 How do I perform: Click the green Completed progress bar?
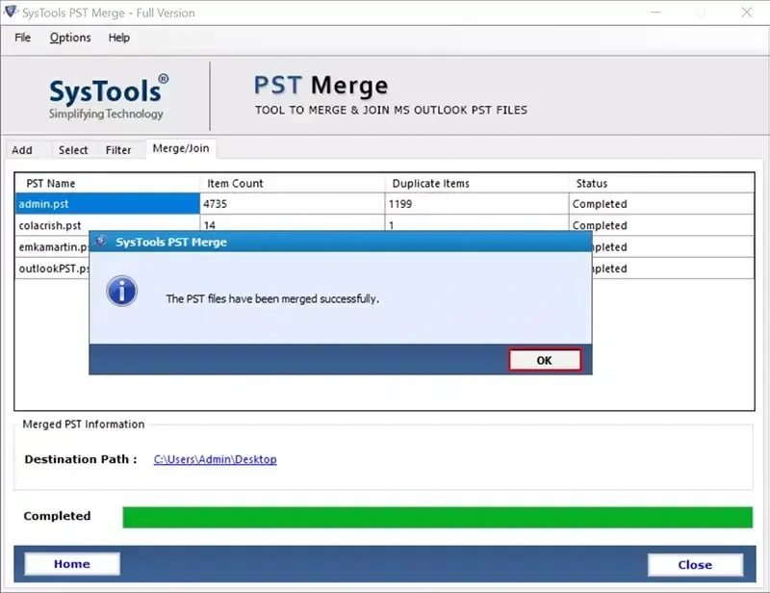(x=437, y=517)
